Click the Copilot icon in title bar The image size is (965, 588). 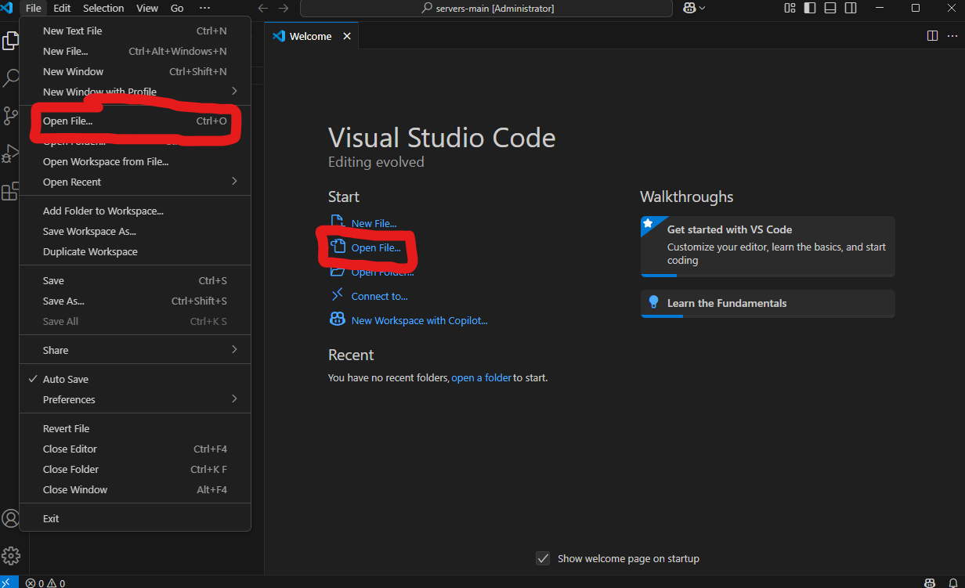(689, 8)
